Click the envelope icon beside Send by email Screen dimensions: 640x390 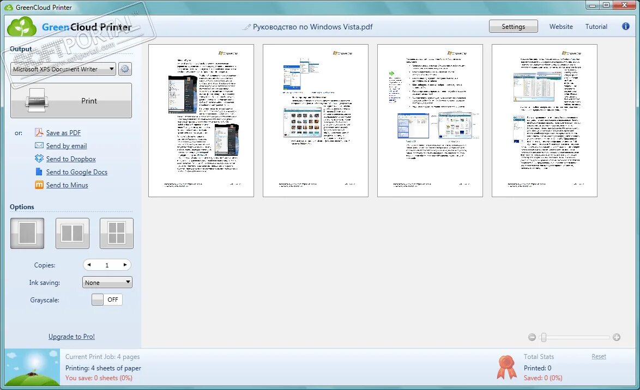39,145
